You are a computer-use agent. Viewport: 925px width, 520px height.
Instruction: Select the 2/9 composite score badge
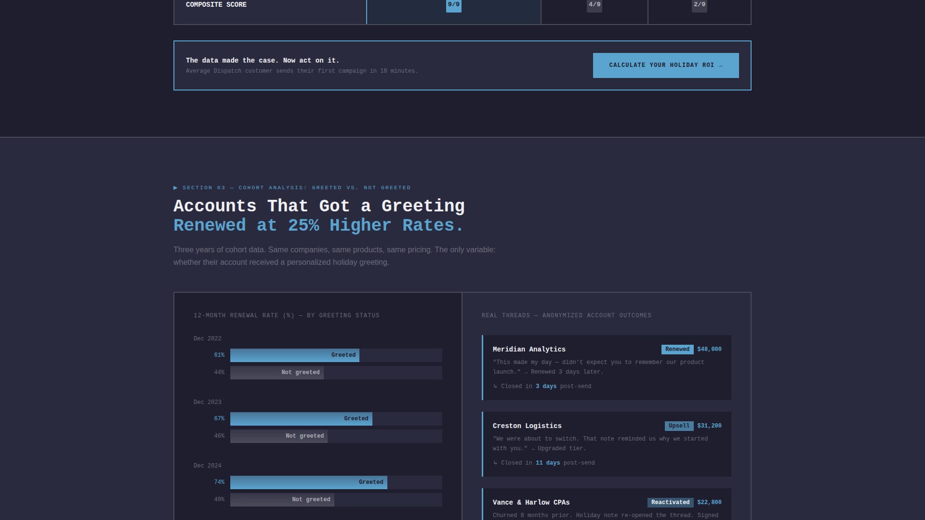pyautogui.click(x=700, y=5)
